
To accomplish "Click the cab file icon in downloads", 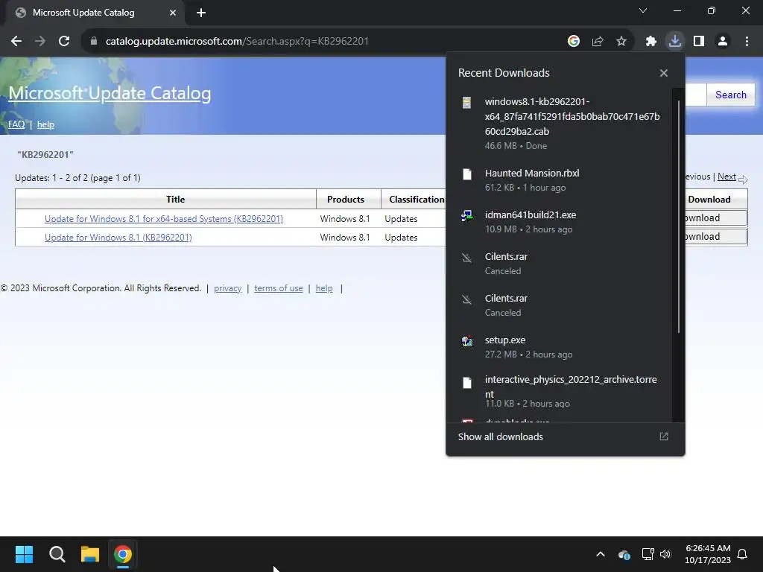I will (466, 102).
